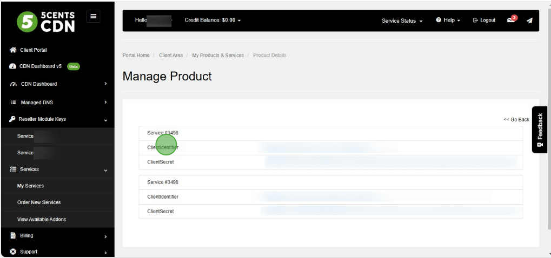Click the Managed DNS list icon

pyautogui.click(x=14, y=103)
